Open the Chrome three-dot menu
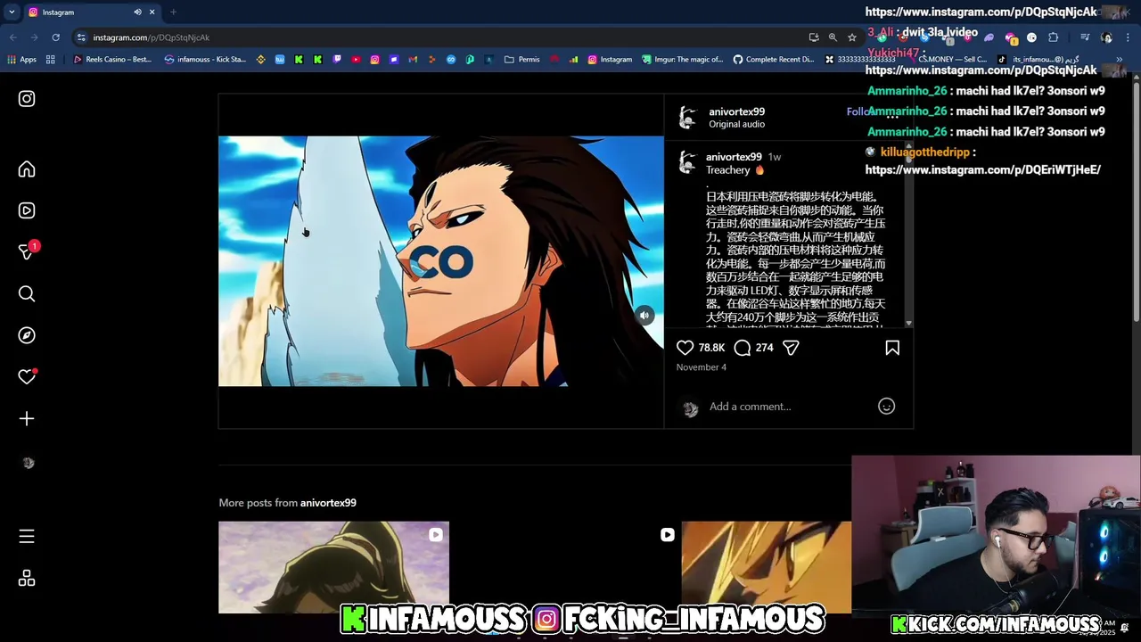1141x642 pixels. pyautogui.click(x=1127, y=37)
